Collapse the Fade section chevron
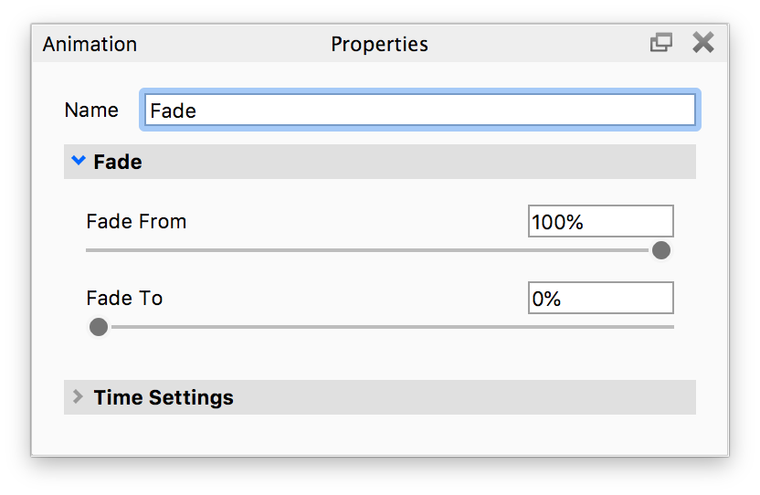760x495 pixels. point(79,162)
